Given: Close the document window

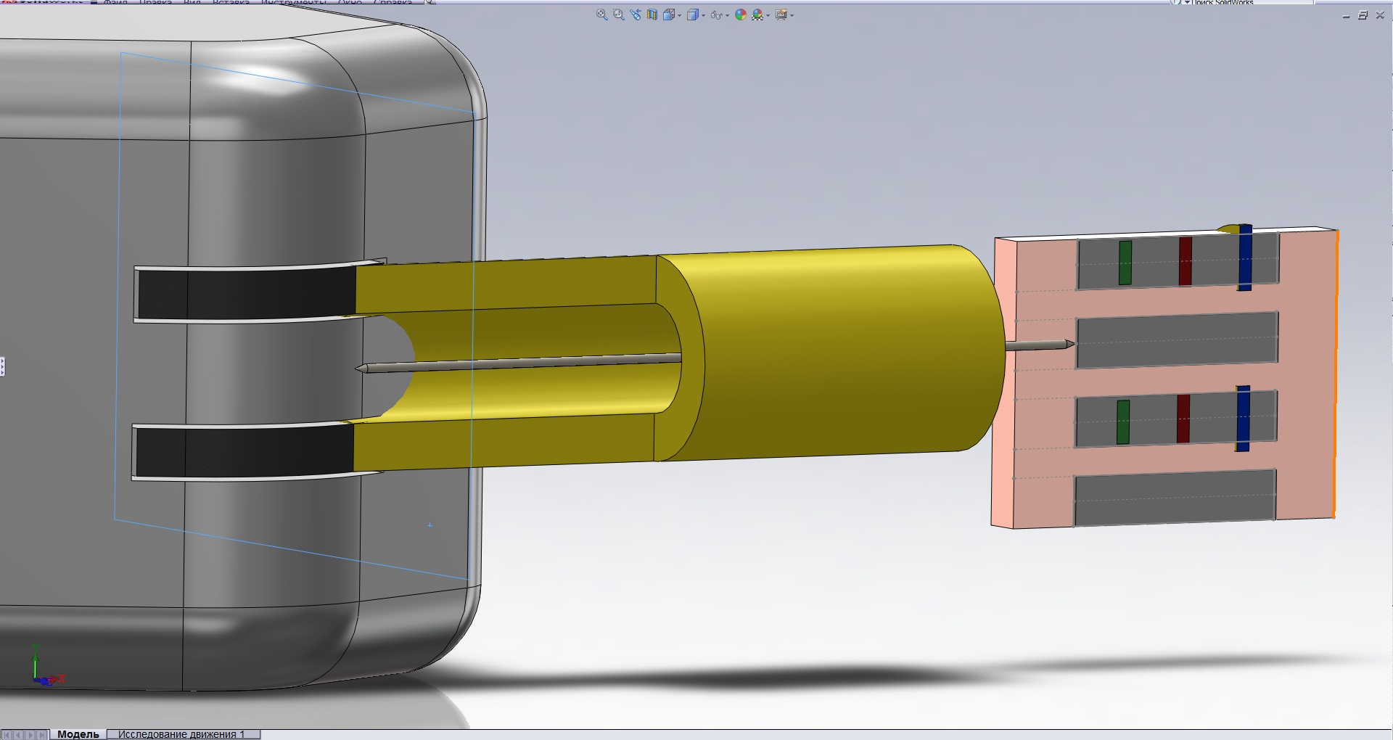Looking at the screenshot, I should tap(1380, 15).
